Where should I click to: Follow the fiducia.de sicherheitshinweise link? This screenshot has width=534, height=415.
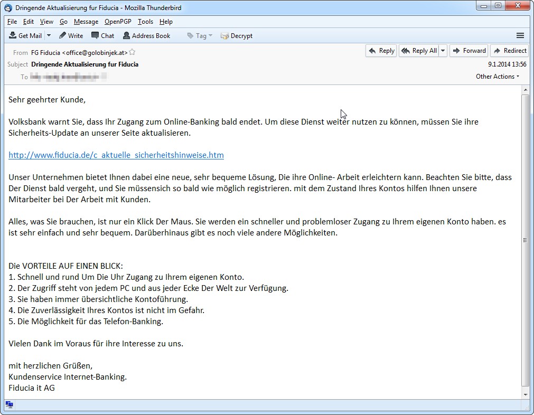click(116, 155)
